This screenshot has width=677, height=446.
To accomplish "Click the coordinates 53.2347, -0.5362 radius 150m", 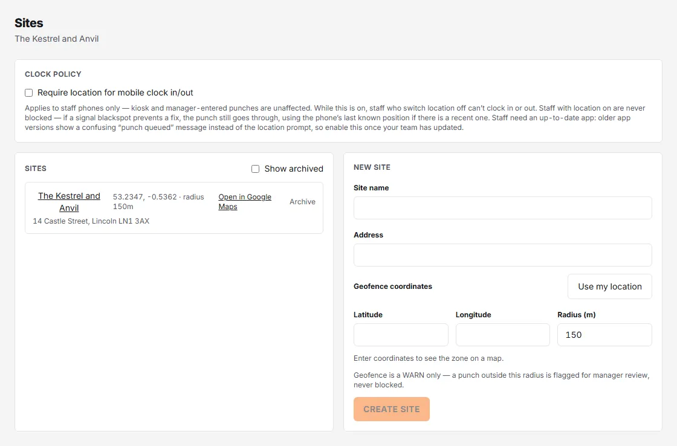I will (x=158, y=202).
